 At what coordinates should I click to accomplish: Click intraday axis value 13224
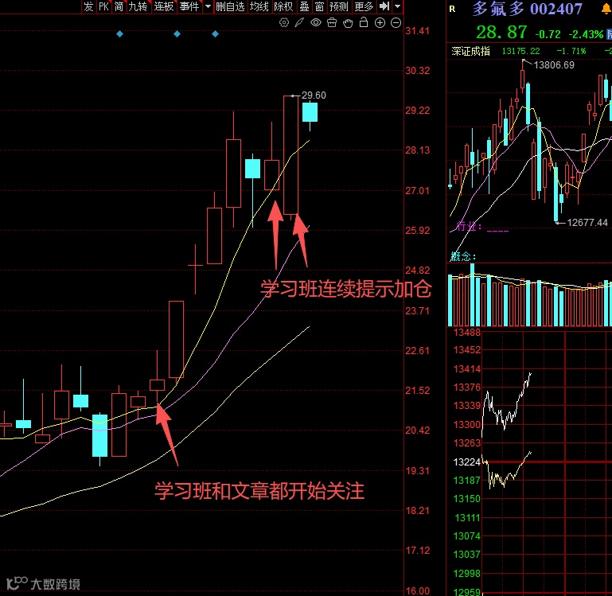467,462
